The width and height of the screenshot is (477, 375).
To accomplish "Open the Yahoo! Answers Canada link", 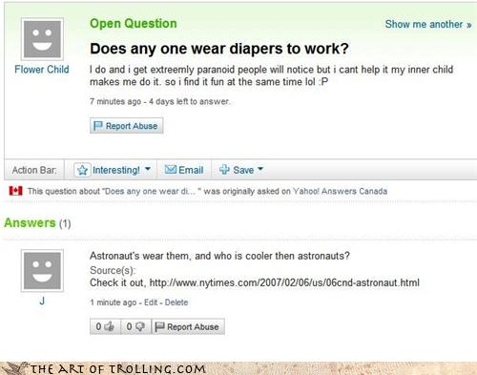I will (340, 191).
